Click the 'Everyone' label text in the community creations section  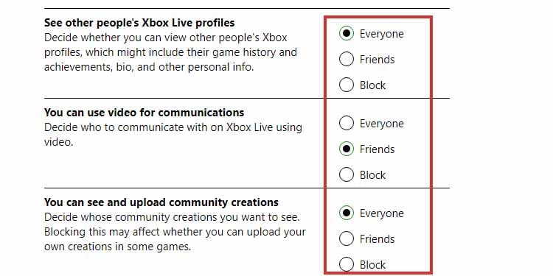point(382,213)
